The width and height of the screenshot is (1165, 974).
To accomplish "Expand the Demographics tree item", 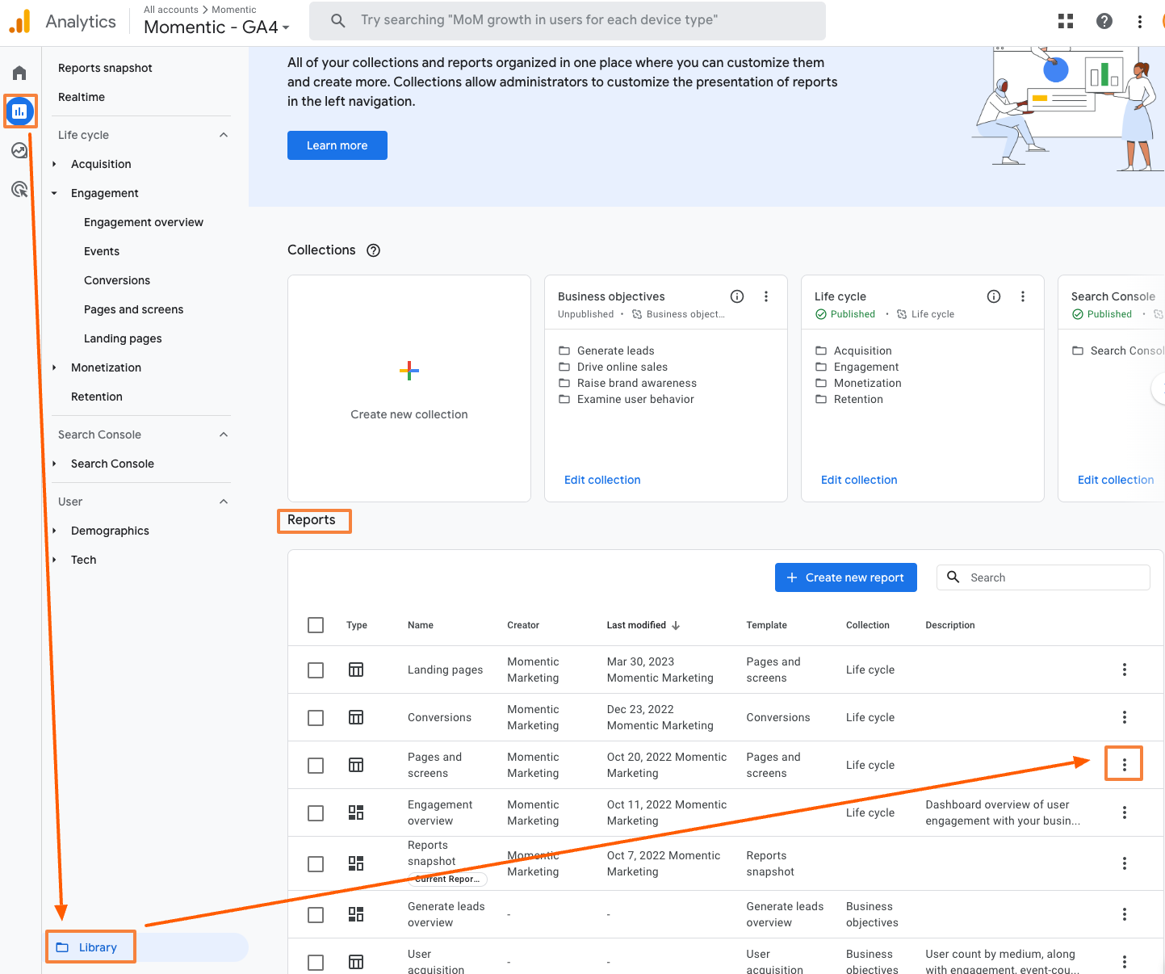I will (x=54, y=531).
